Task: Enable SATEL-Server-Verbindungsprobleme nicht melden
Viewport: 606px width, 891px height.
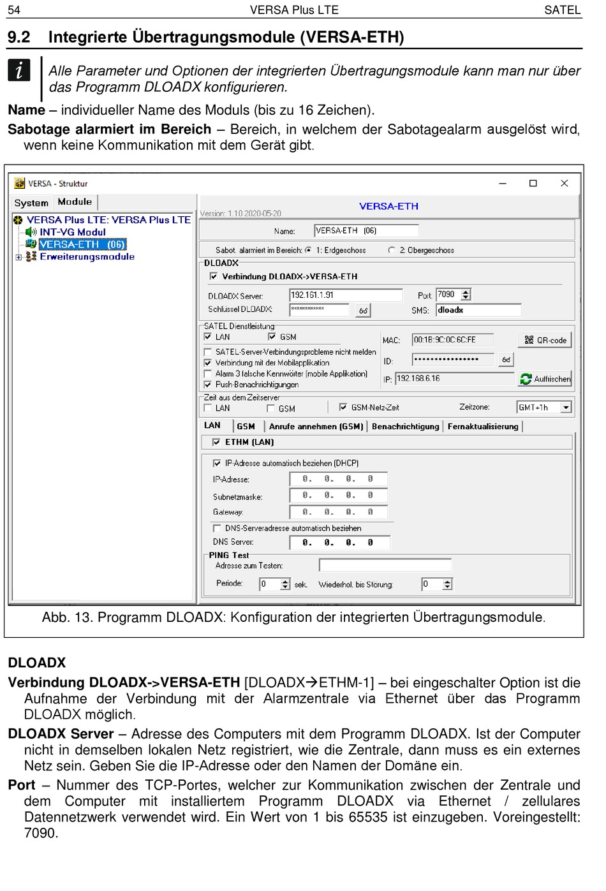Action: pos(208,352)
